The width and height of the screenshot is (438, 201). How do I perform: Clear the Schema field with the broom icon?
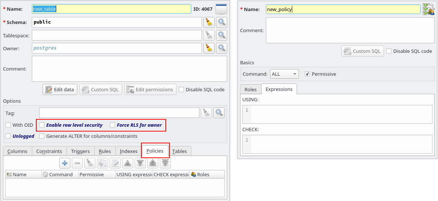point(209,22)
